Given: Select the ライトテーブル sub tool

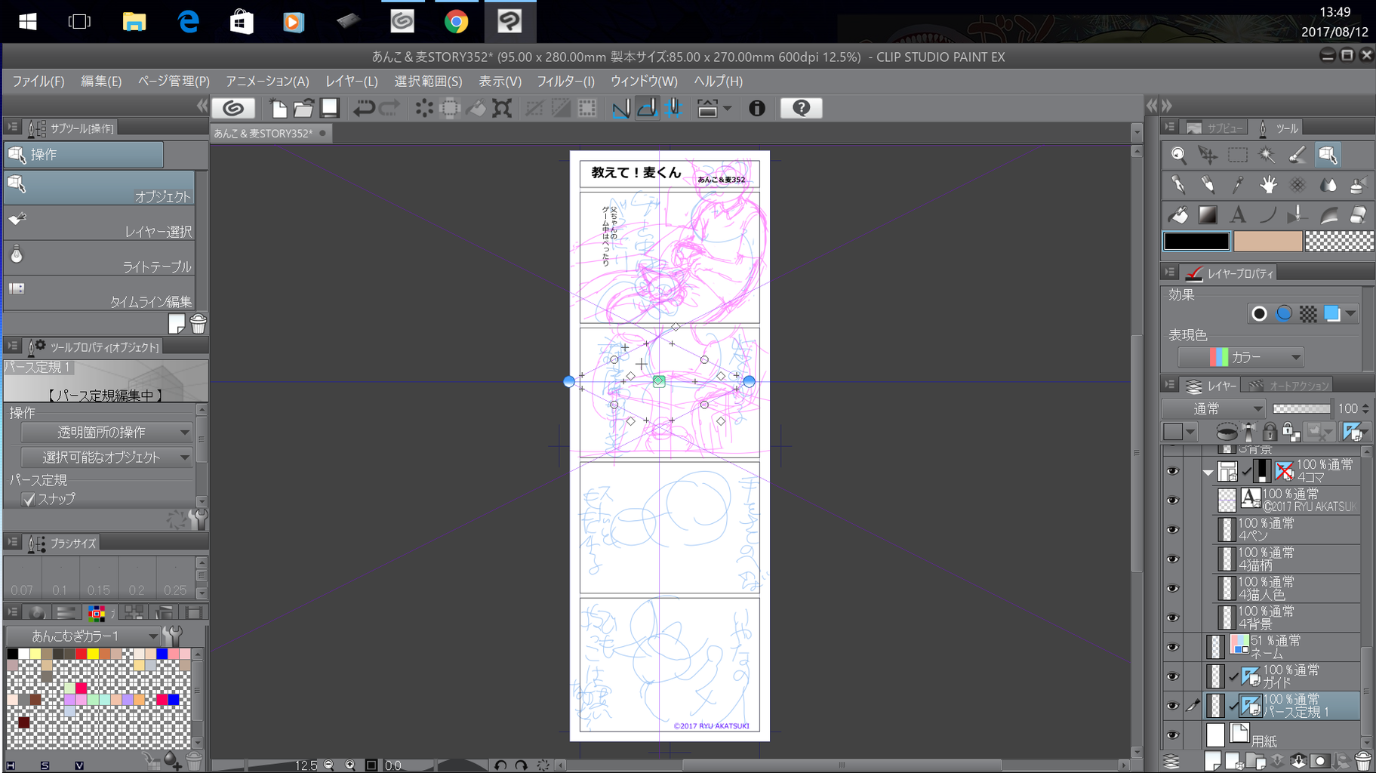Looking at the screenshot, I should (x=100, y=259).
